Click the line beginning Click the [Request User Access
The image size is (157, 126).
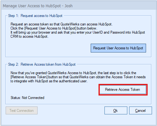coord(54,28)
